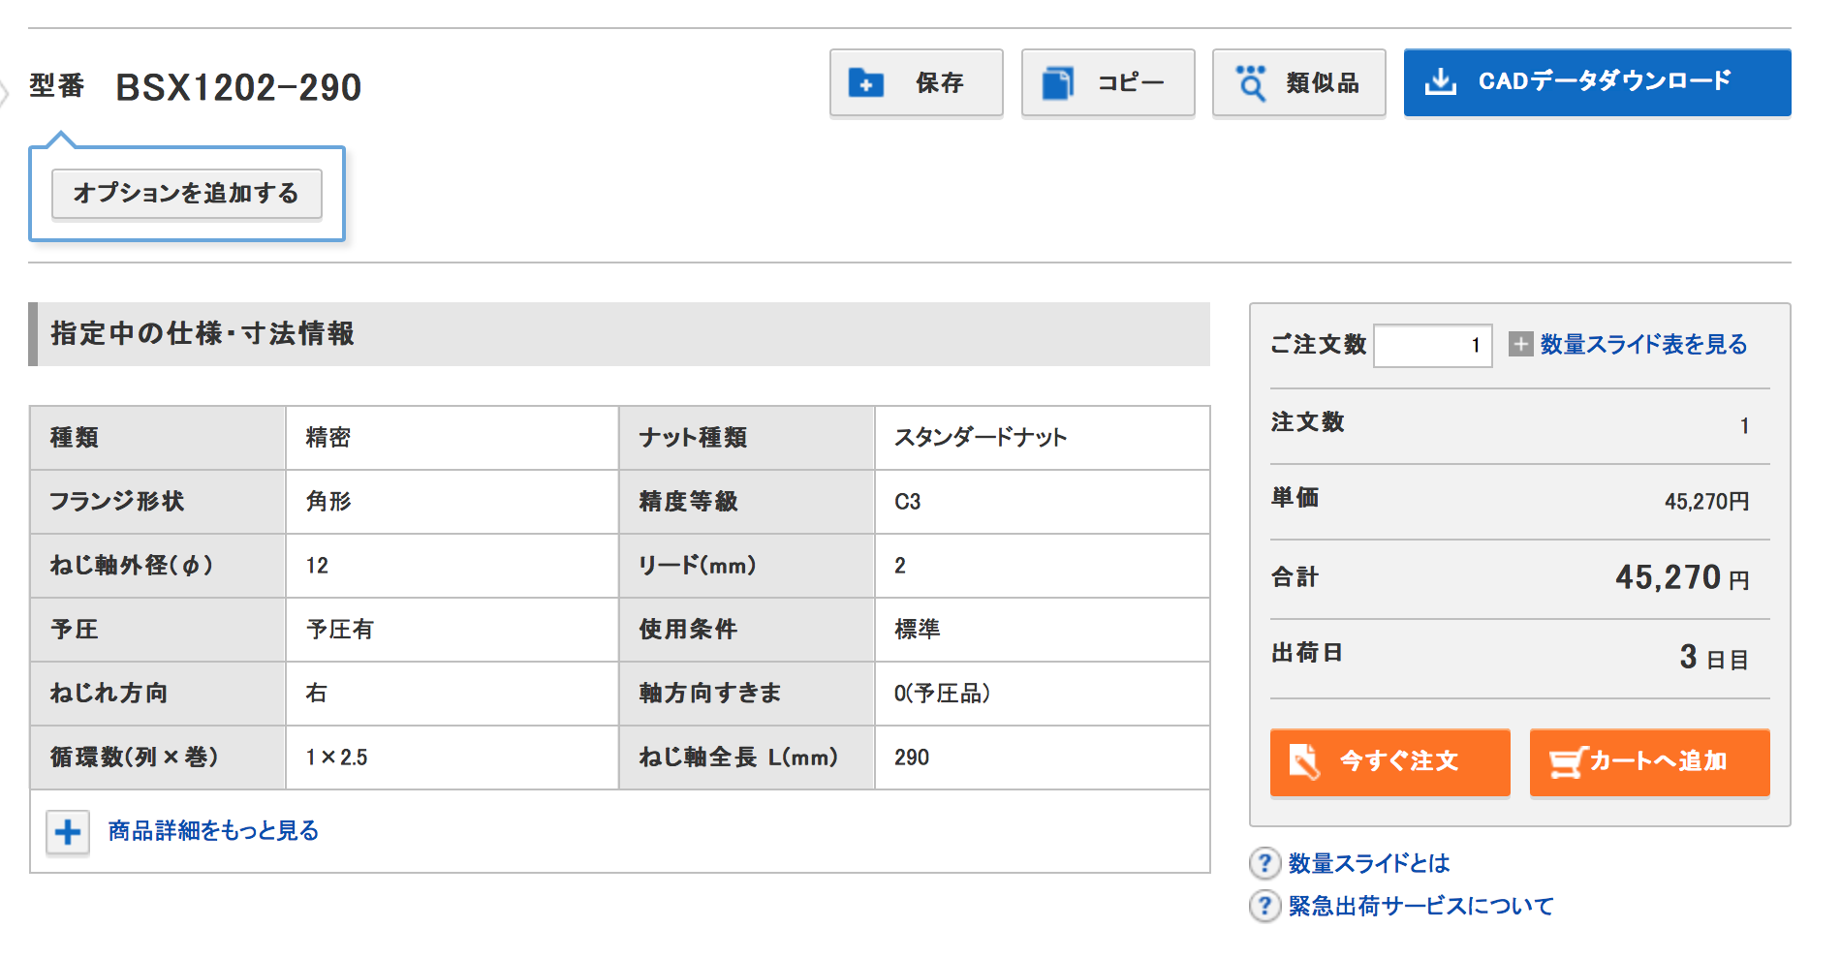Screen dimensions: 1841x959
Task: Click question mark icon beside 数量スライドとは
Action: pos(1264,863)
